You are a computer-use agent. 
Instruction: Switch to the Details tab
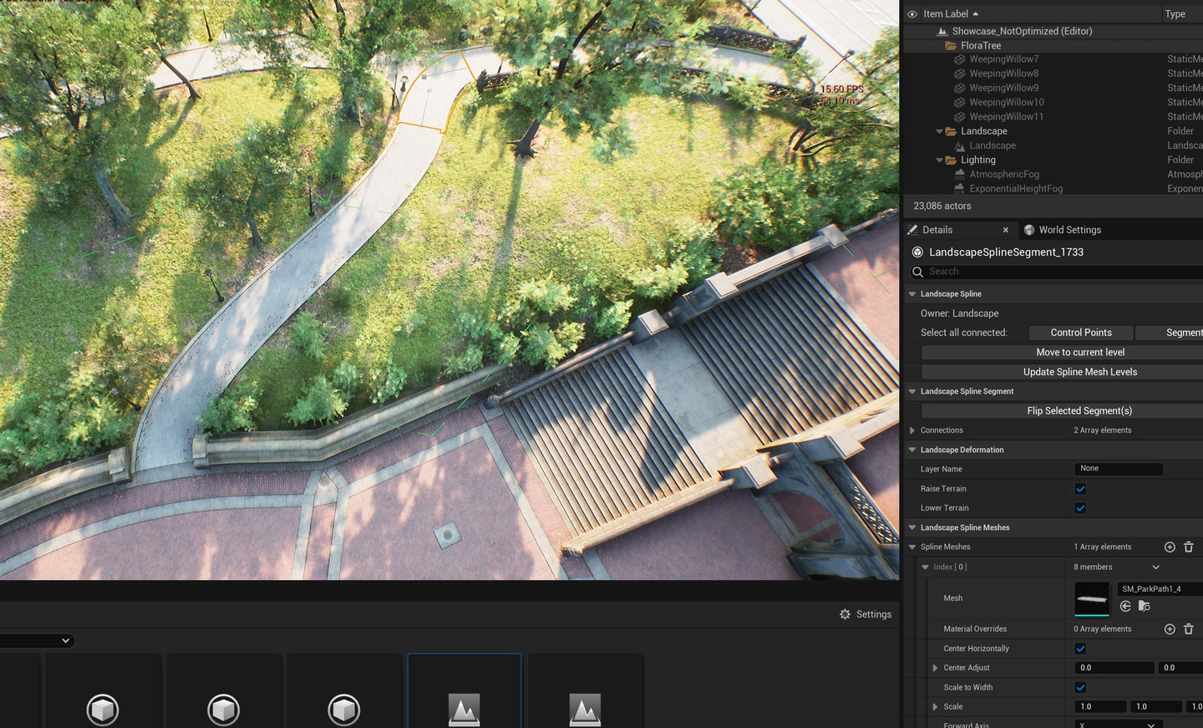(x=937, y=230)
